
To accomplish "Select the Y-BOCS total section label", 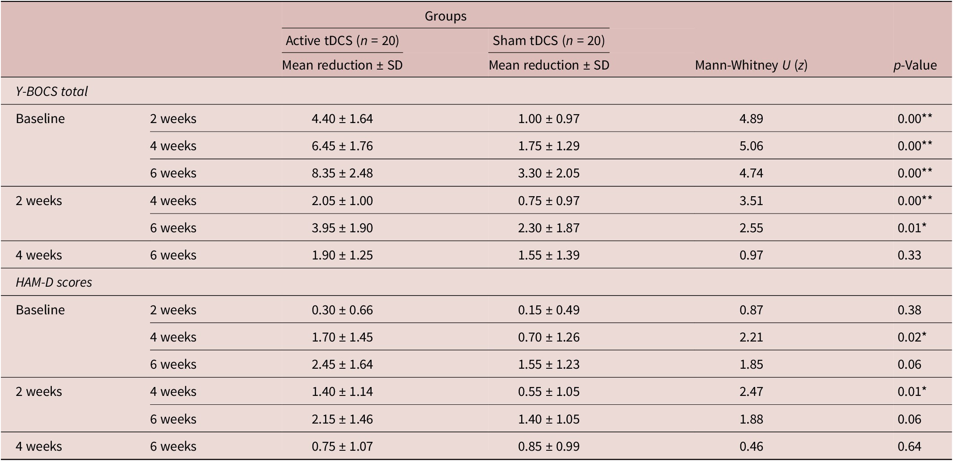I will (x=52, y=91).
